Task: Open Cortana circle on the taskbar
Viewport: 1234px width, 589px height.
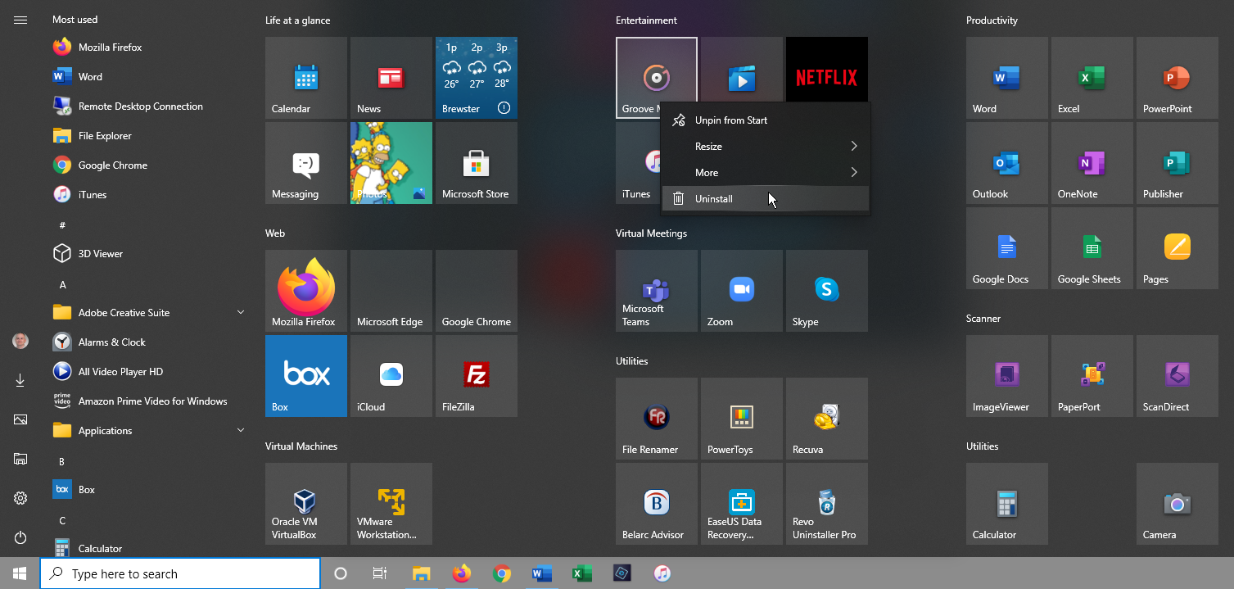Action: point(341,573)
